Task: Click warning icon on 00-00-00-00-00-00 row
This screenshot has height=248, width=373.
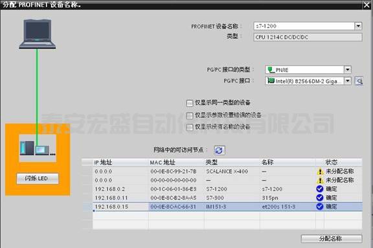Action: click(x=320, y=180)
